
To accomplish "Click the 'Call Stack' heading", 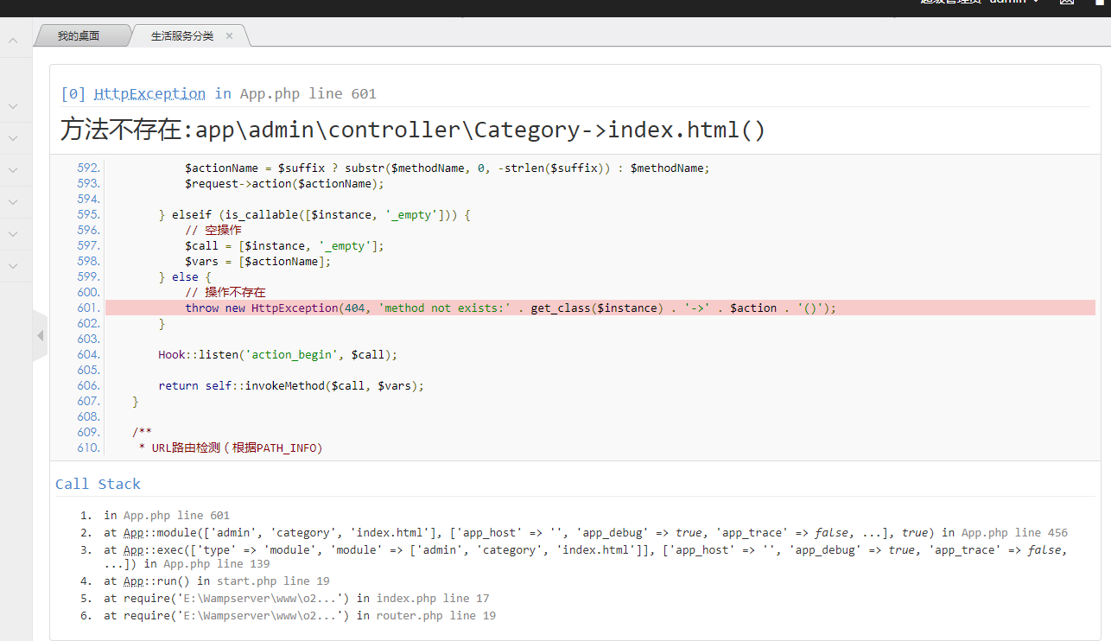I will pos(98,484).
